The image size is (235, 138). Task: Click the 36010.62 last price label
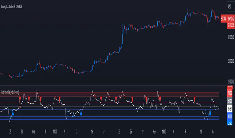tap(231, 19)
